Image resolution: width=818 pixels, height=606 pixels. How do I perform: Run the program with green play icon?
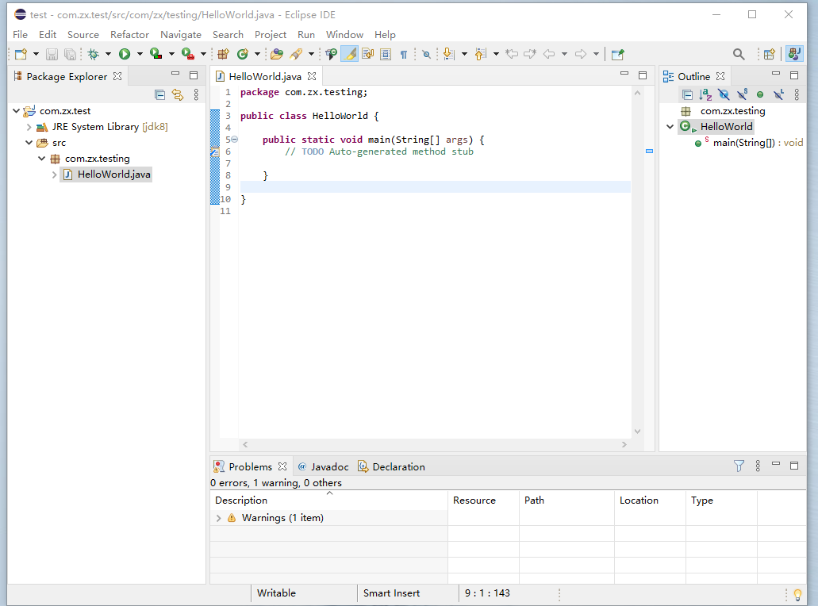(x=124, y=54)
